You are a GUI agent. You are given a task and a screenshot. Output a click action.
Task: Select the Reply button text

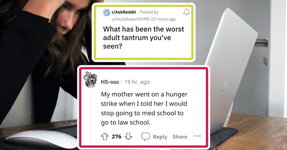click(x=160, y=137)
